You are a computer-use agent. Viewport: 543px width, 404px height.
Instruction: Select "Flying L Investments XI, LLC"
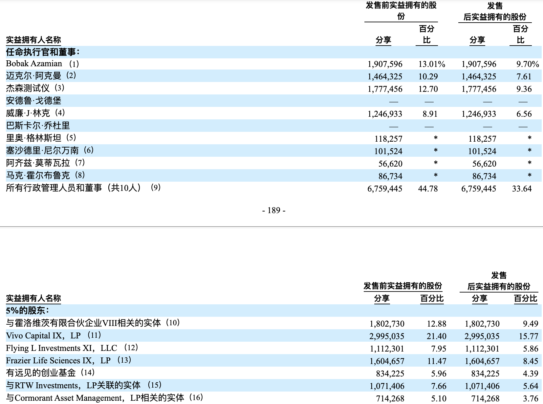click(x=61, y=348)
